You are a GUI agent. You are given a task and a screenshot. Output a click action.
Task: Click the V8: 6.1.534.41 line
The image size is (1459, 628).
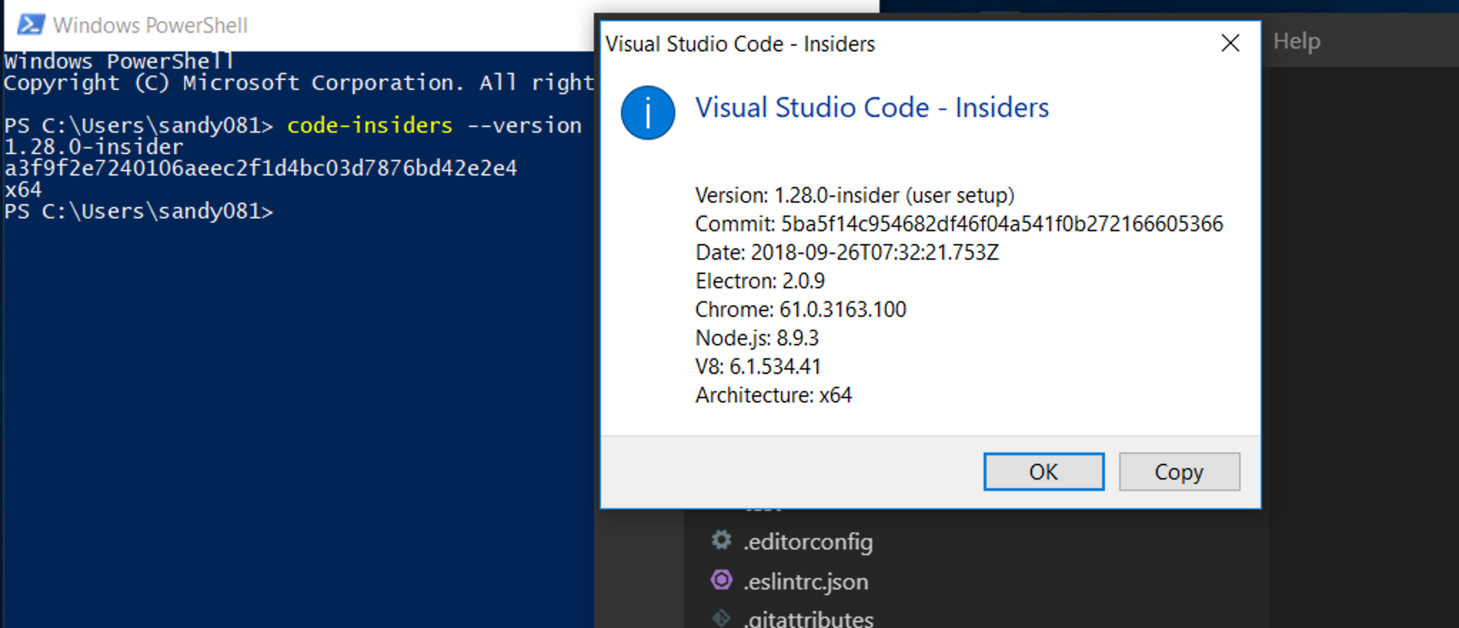pos(758,367)
